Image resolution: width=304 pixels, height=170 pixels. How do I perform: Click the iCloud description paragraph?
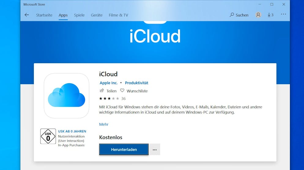180,110
